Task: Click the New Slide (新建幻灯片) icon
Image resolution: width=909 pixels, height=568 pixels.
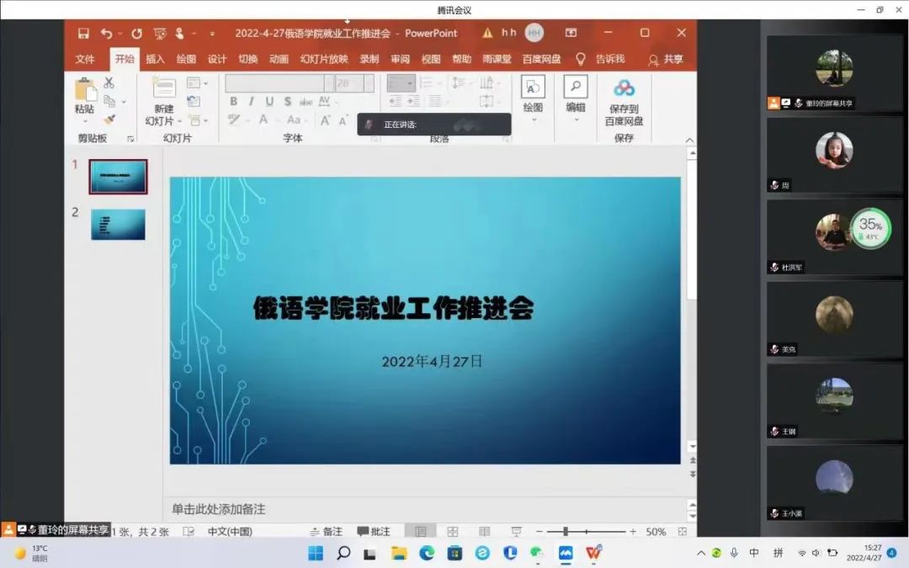Action: coord(163,89)
